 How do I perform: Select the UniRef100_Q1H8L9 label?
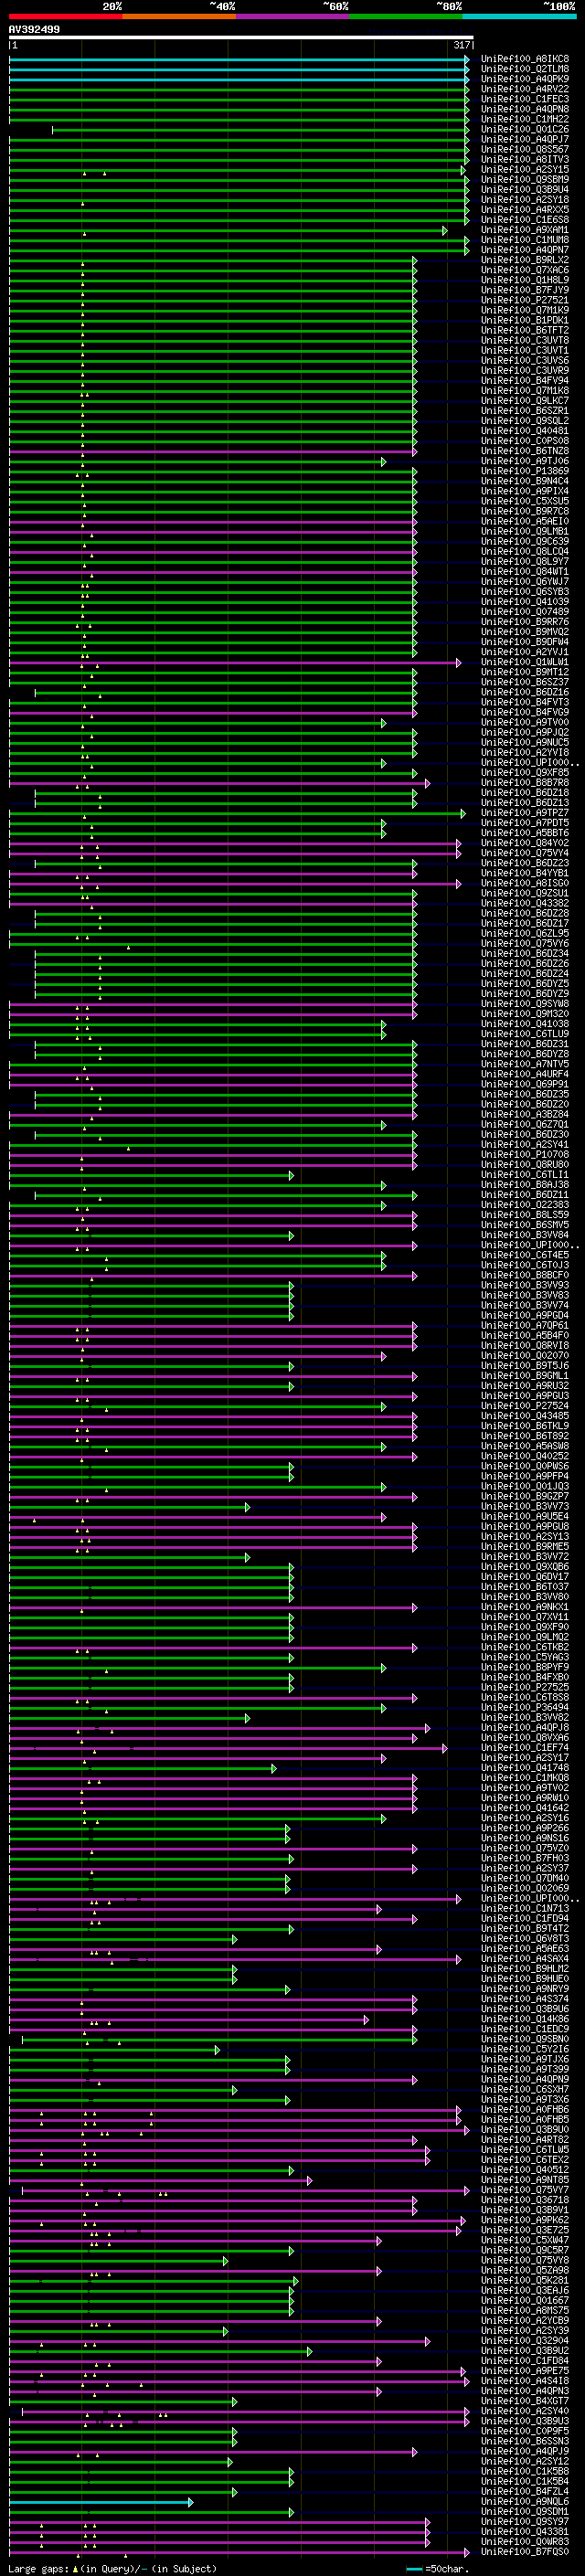point(525,280)
